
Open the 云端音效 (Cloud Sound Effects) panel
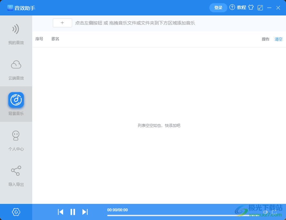pos(16,69)
